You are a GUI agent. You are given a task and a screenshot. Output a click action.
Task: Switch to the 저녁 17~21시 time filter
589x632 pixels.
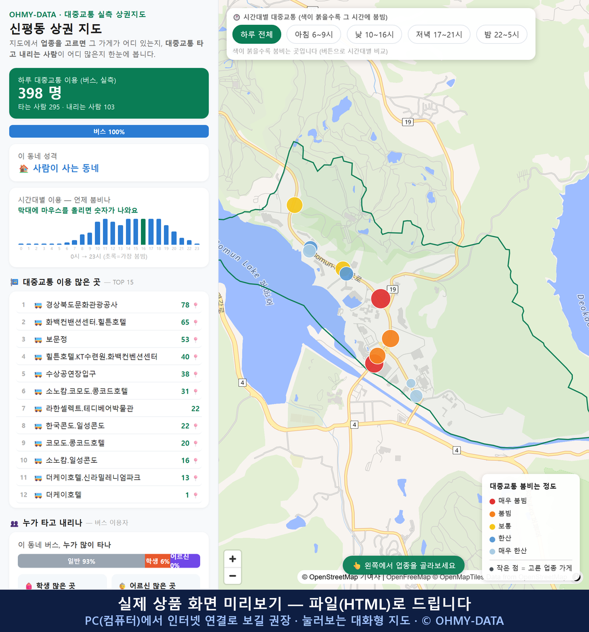point(439,35)
